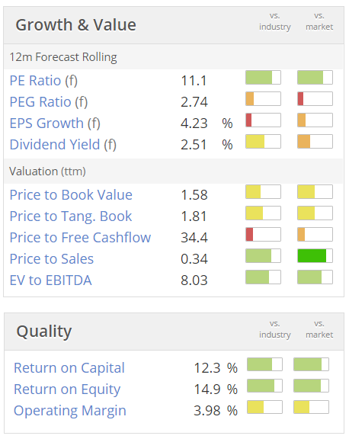Screen dimensions: 349x439
Task: Click Price to Free Cashflow industry red bar
Action: coord(263,234)
